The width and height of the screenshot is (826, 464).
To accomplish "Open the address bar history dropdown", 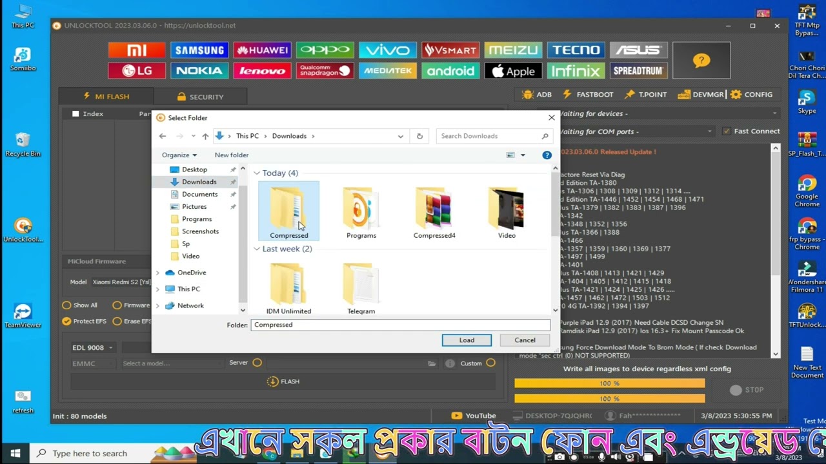I will (400, 136).
